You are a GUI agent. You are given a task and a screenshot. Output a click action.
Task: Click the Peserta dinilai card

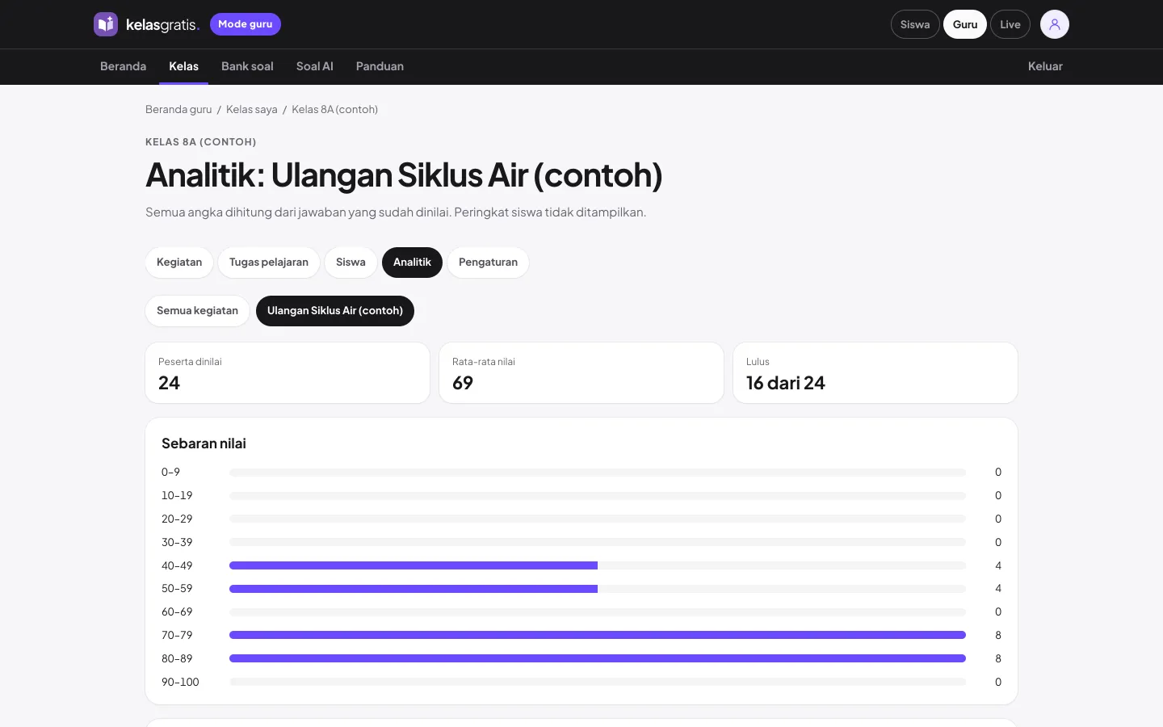tap(288, 372)
